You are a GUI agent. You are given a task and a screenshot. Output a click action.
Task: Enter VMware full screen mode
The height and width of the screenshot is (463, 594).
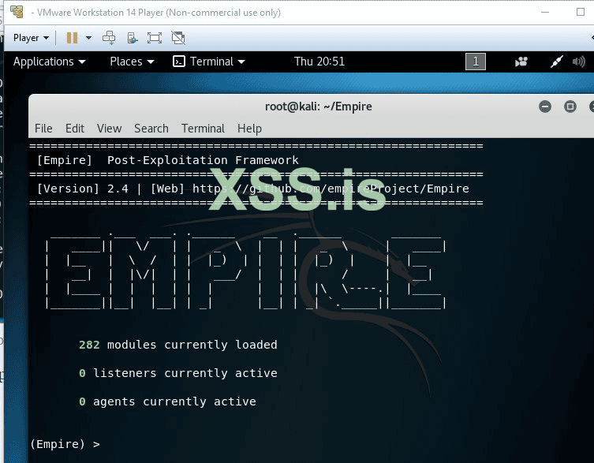tap(155, 38)
